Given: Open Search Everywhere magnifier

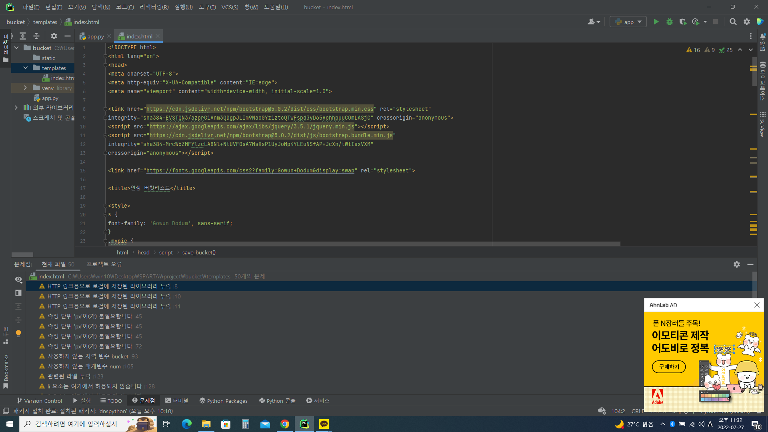Looking at the screenshot, I should (733, 22).
